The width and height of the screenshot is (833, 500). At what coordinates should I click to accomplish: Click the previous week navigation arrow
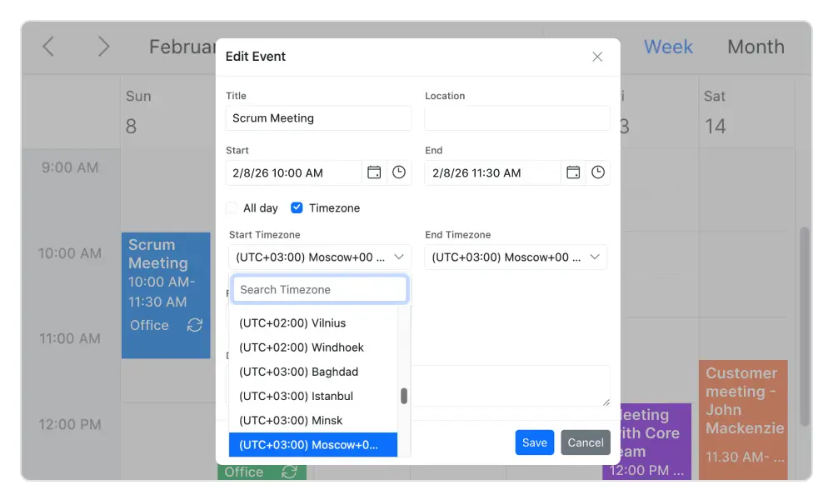coord(47,47)
